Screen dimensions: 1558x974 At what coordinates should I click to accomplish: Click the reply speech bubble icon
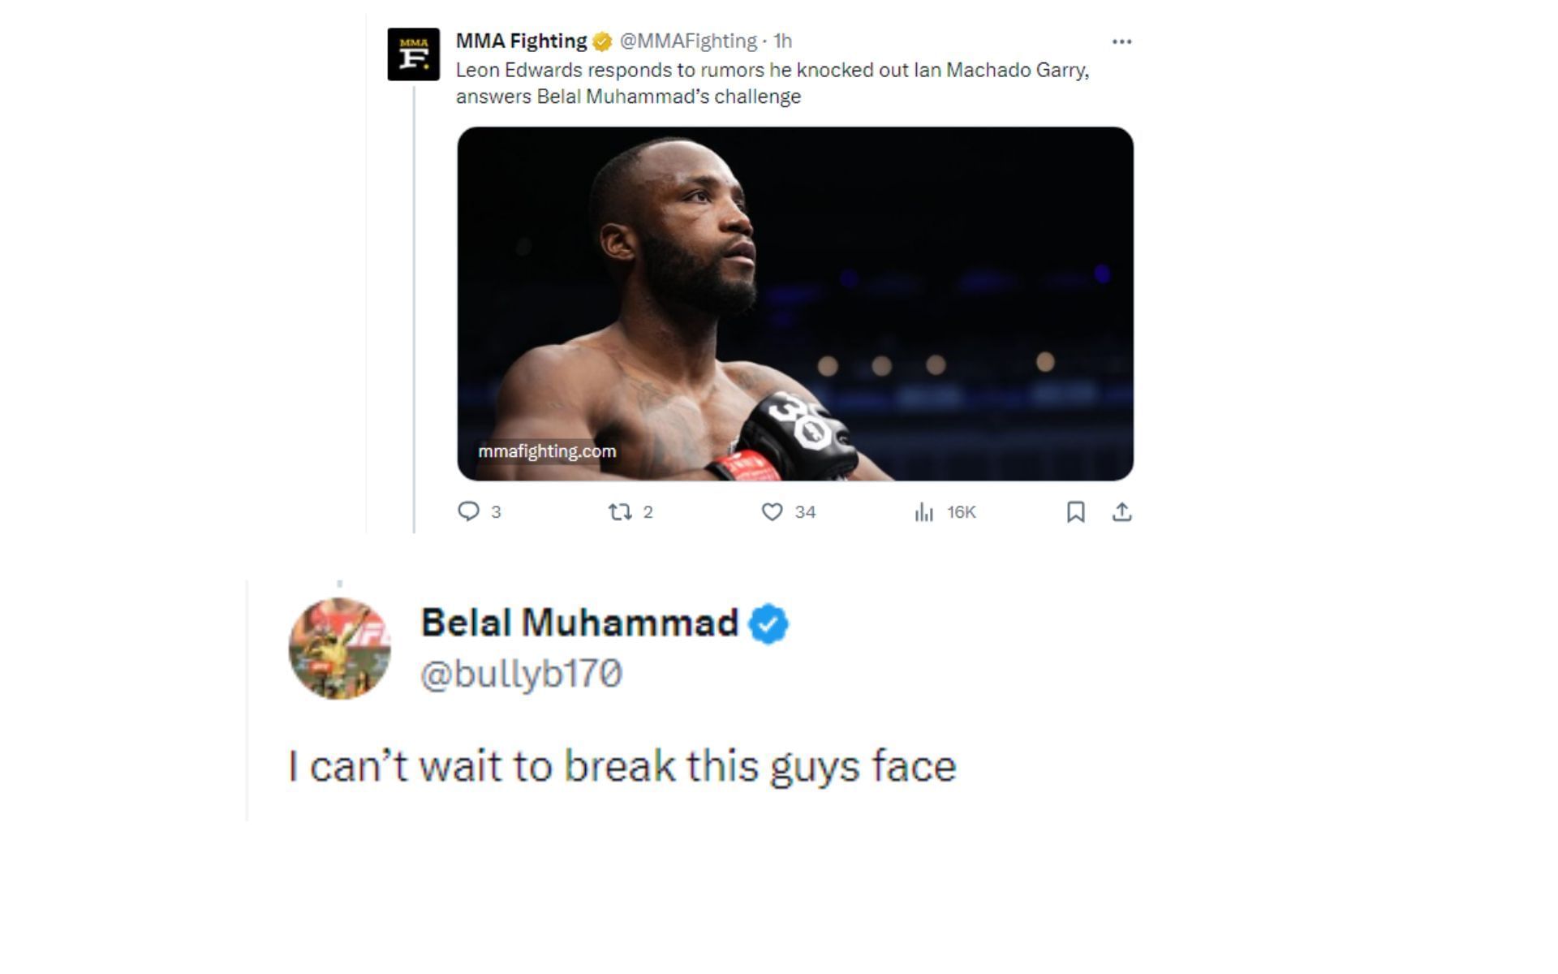pos(468,511)
